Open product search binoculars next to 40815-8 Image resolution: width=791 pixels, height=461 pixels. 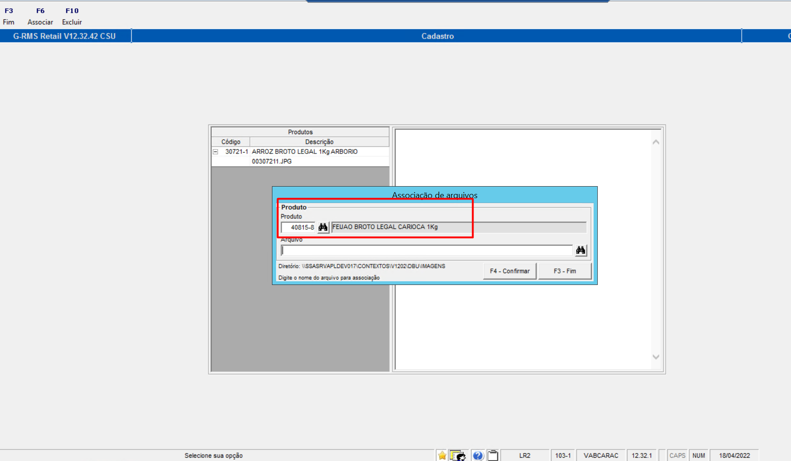click(323, 227)
